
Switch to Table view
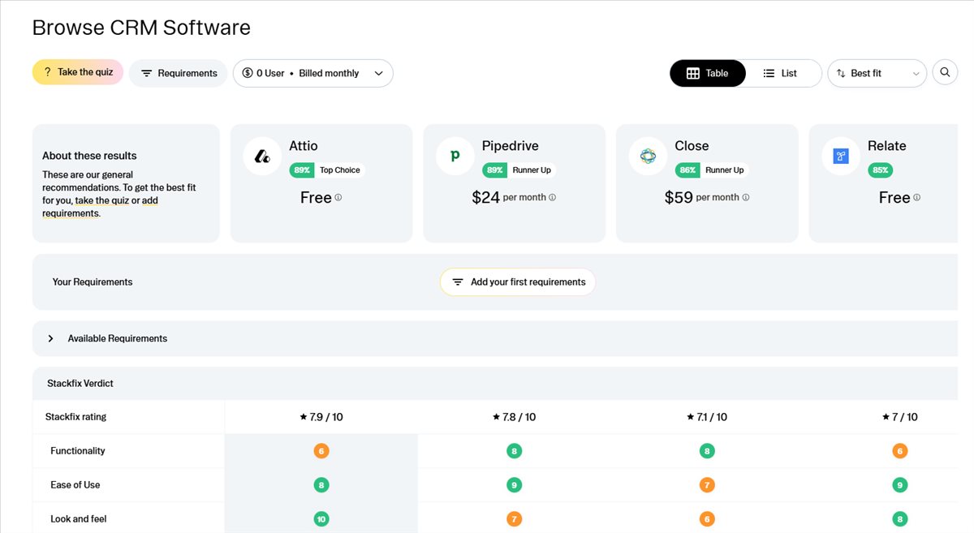pyautogui.click(x=708, y=73)
